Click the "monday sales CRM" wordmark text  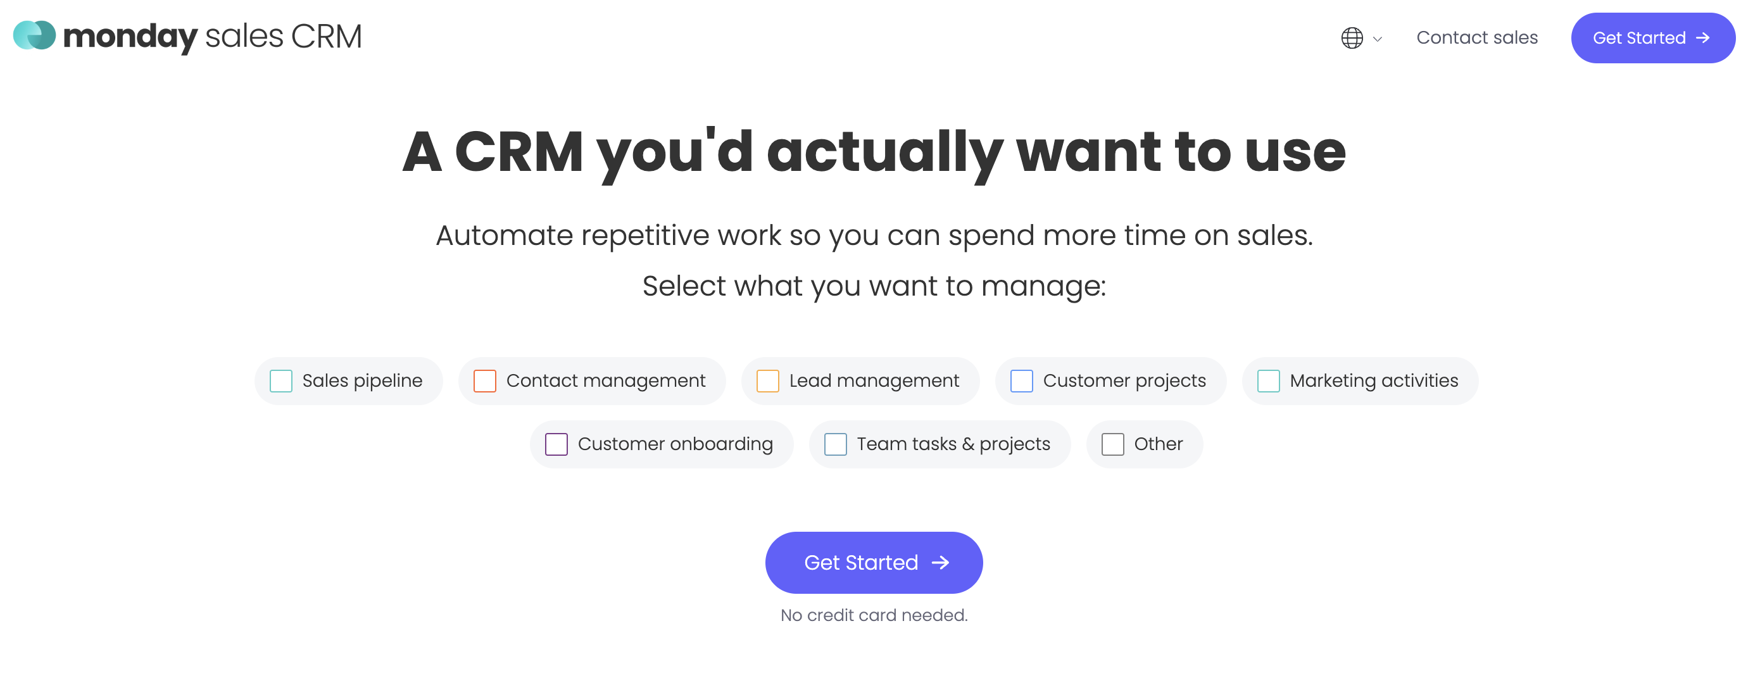[x=212, y=37]
